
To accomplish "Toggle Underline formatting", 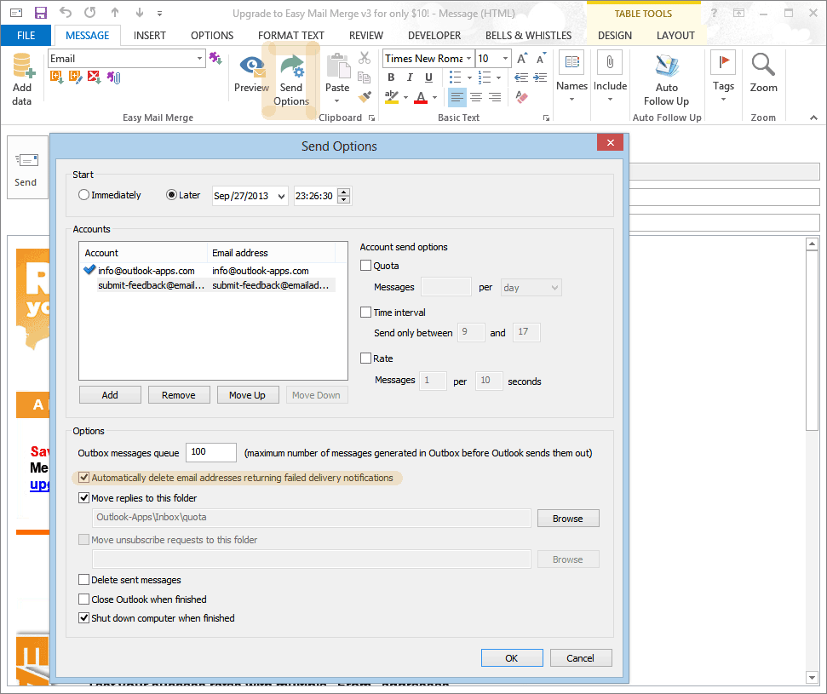I will [428, 77].
